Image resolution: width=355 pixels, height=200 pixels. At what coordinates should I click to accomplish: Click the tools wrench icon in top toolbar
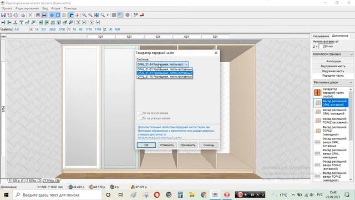click(135, 15)
